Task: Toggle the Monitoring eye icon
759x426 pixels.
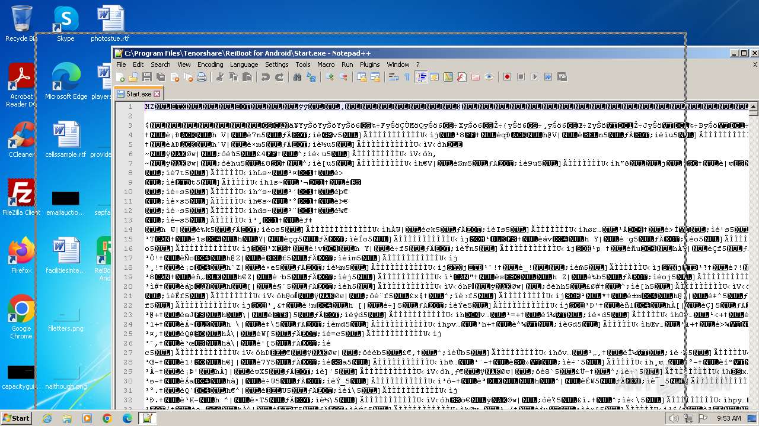Action: pos(489,77)
